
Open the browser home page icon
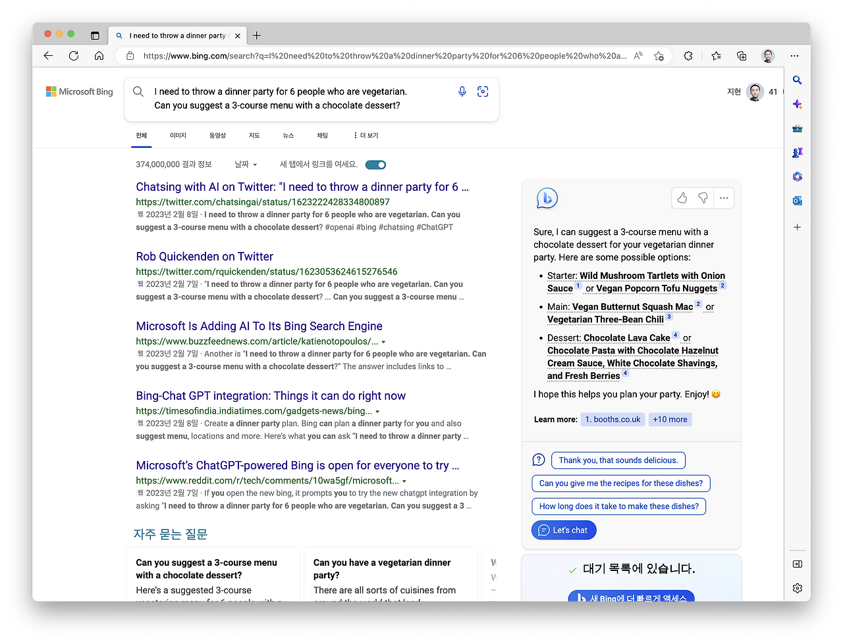99,56
